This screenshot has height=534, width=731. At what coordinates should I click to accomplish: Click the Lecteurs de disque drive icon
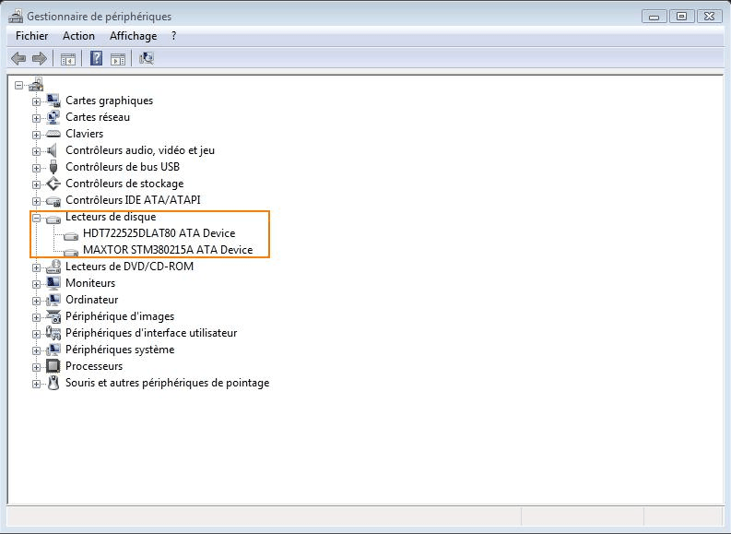click(x=53, y=219)
